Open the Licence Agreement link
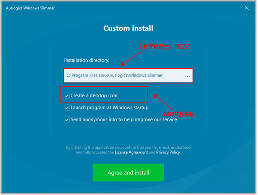This screenshot has height=195, width=258. tap(131, 152)
